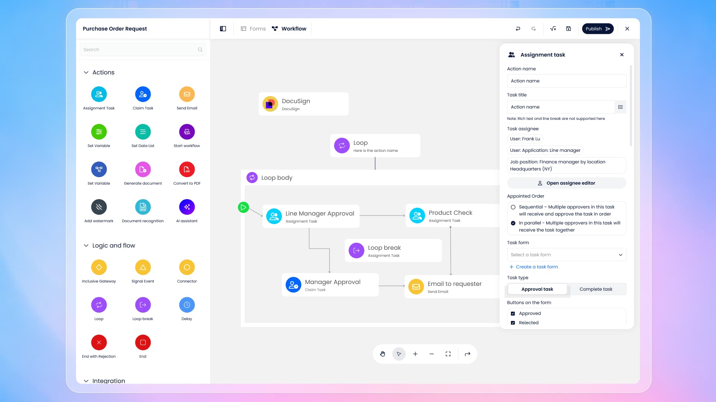Collapse the Logic and flow section
The height and width of the screenshot is (402, 716).
(86, 245)
